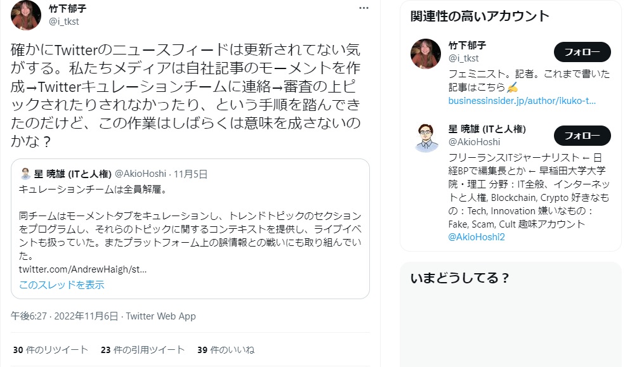This screenshot has height=367, width=625.
Task: Open the twitter.com/AndrewHaigh link in quote
Action: [82, 269]
